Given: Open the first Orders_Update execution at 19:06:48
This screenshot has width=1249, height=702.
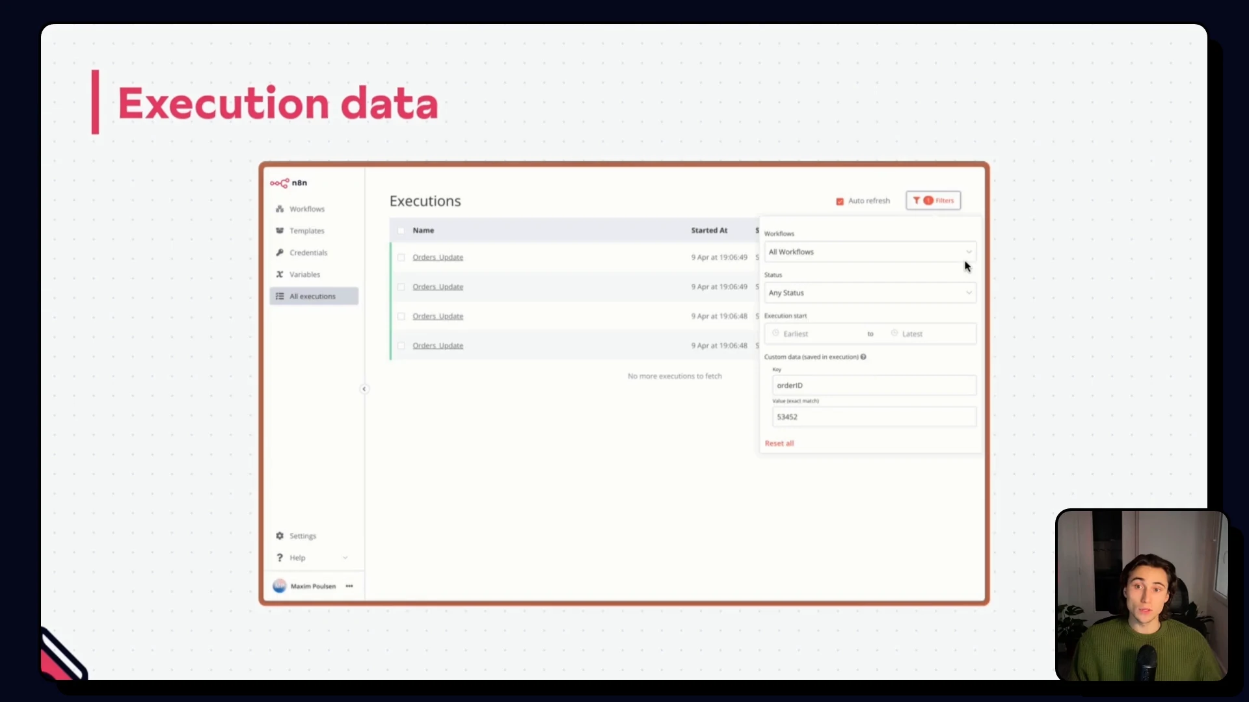Looking at the screenshot, I should (438, 316).
